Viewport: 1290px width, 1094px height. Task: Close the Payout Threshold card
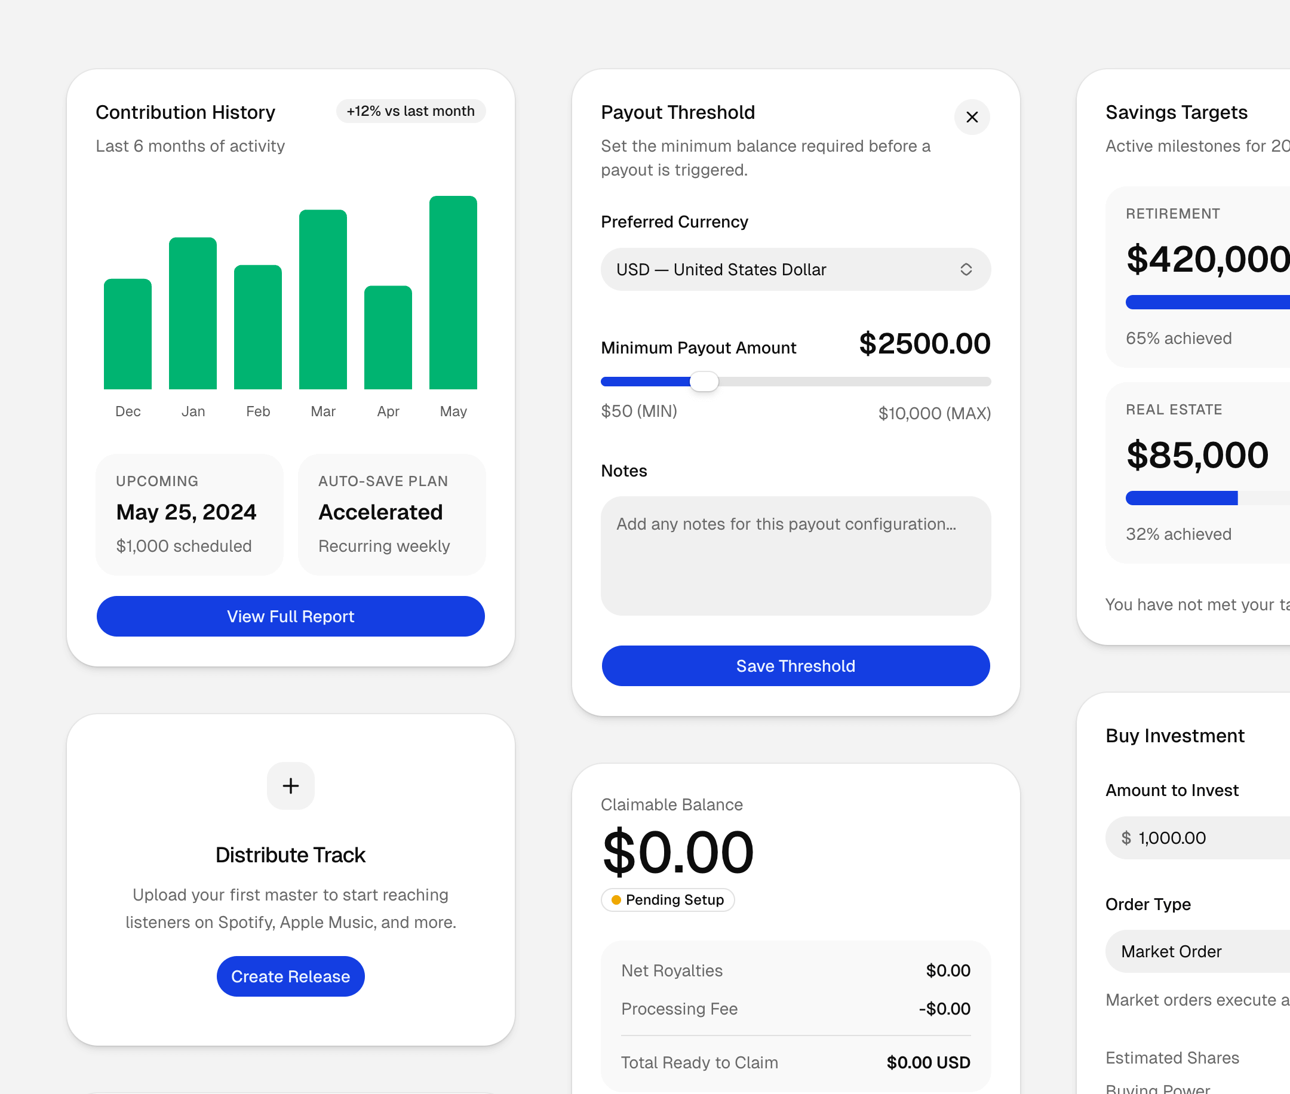point(971,117)
